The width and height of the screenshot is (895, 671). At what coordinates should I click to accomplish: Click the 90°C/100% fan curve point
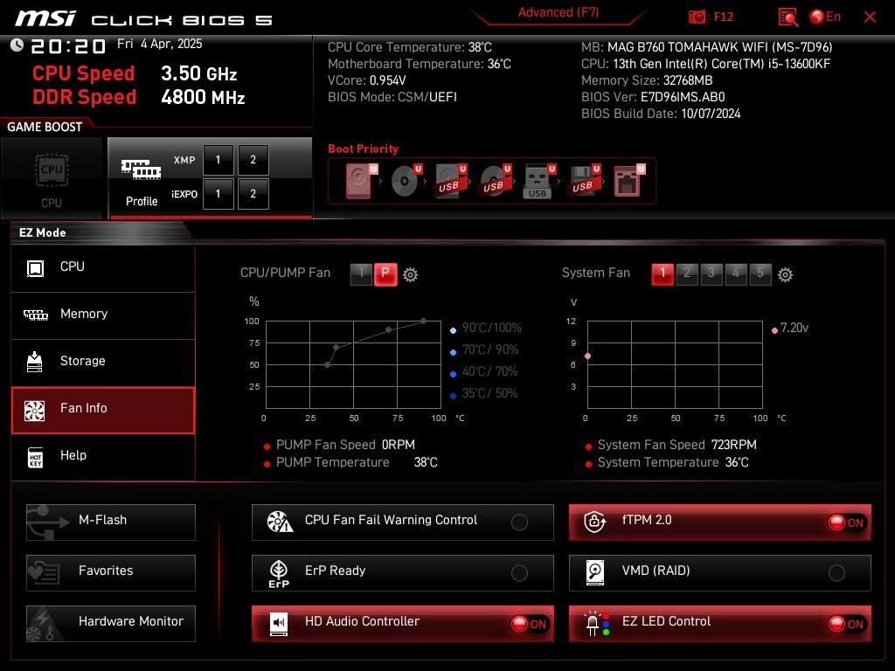click(424, 322)
